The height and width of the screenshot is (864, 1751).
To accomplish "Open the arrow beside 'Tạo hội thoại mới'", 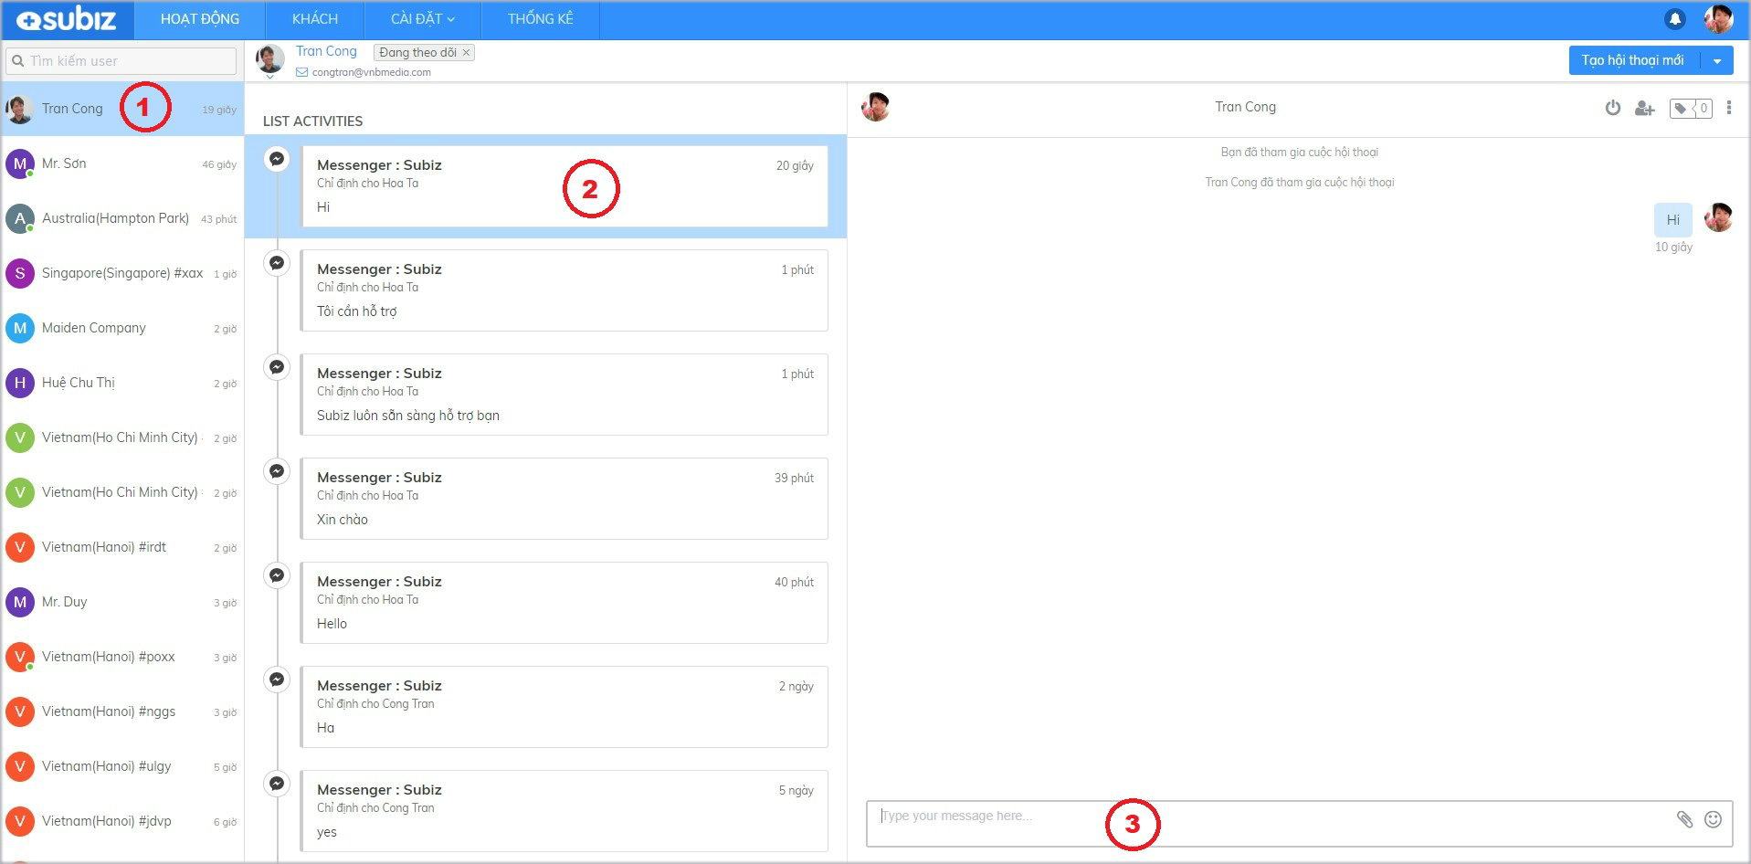I will coord(1716,61).
